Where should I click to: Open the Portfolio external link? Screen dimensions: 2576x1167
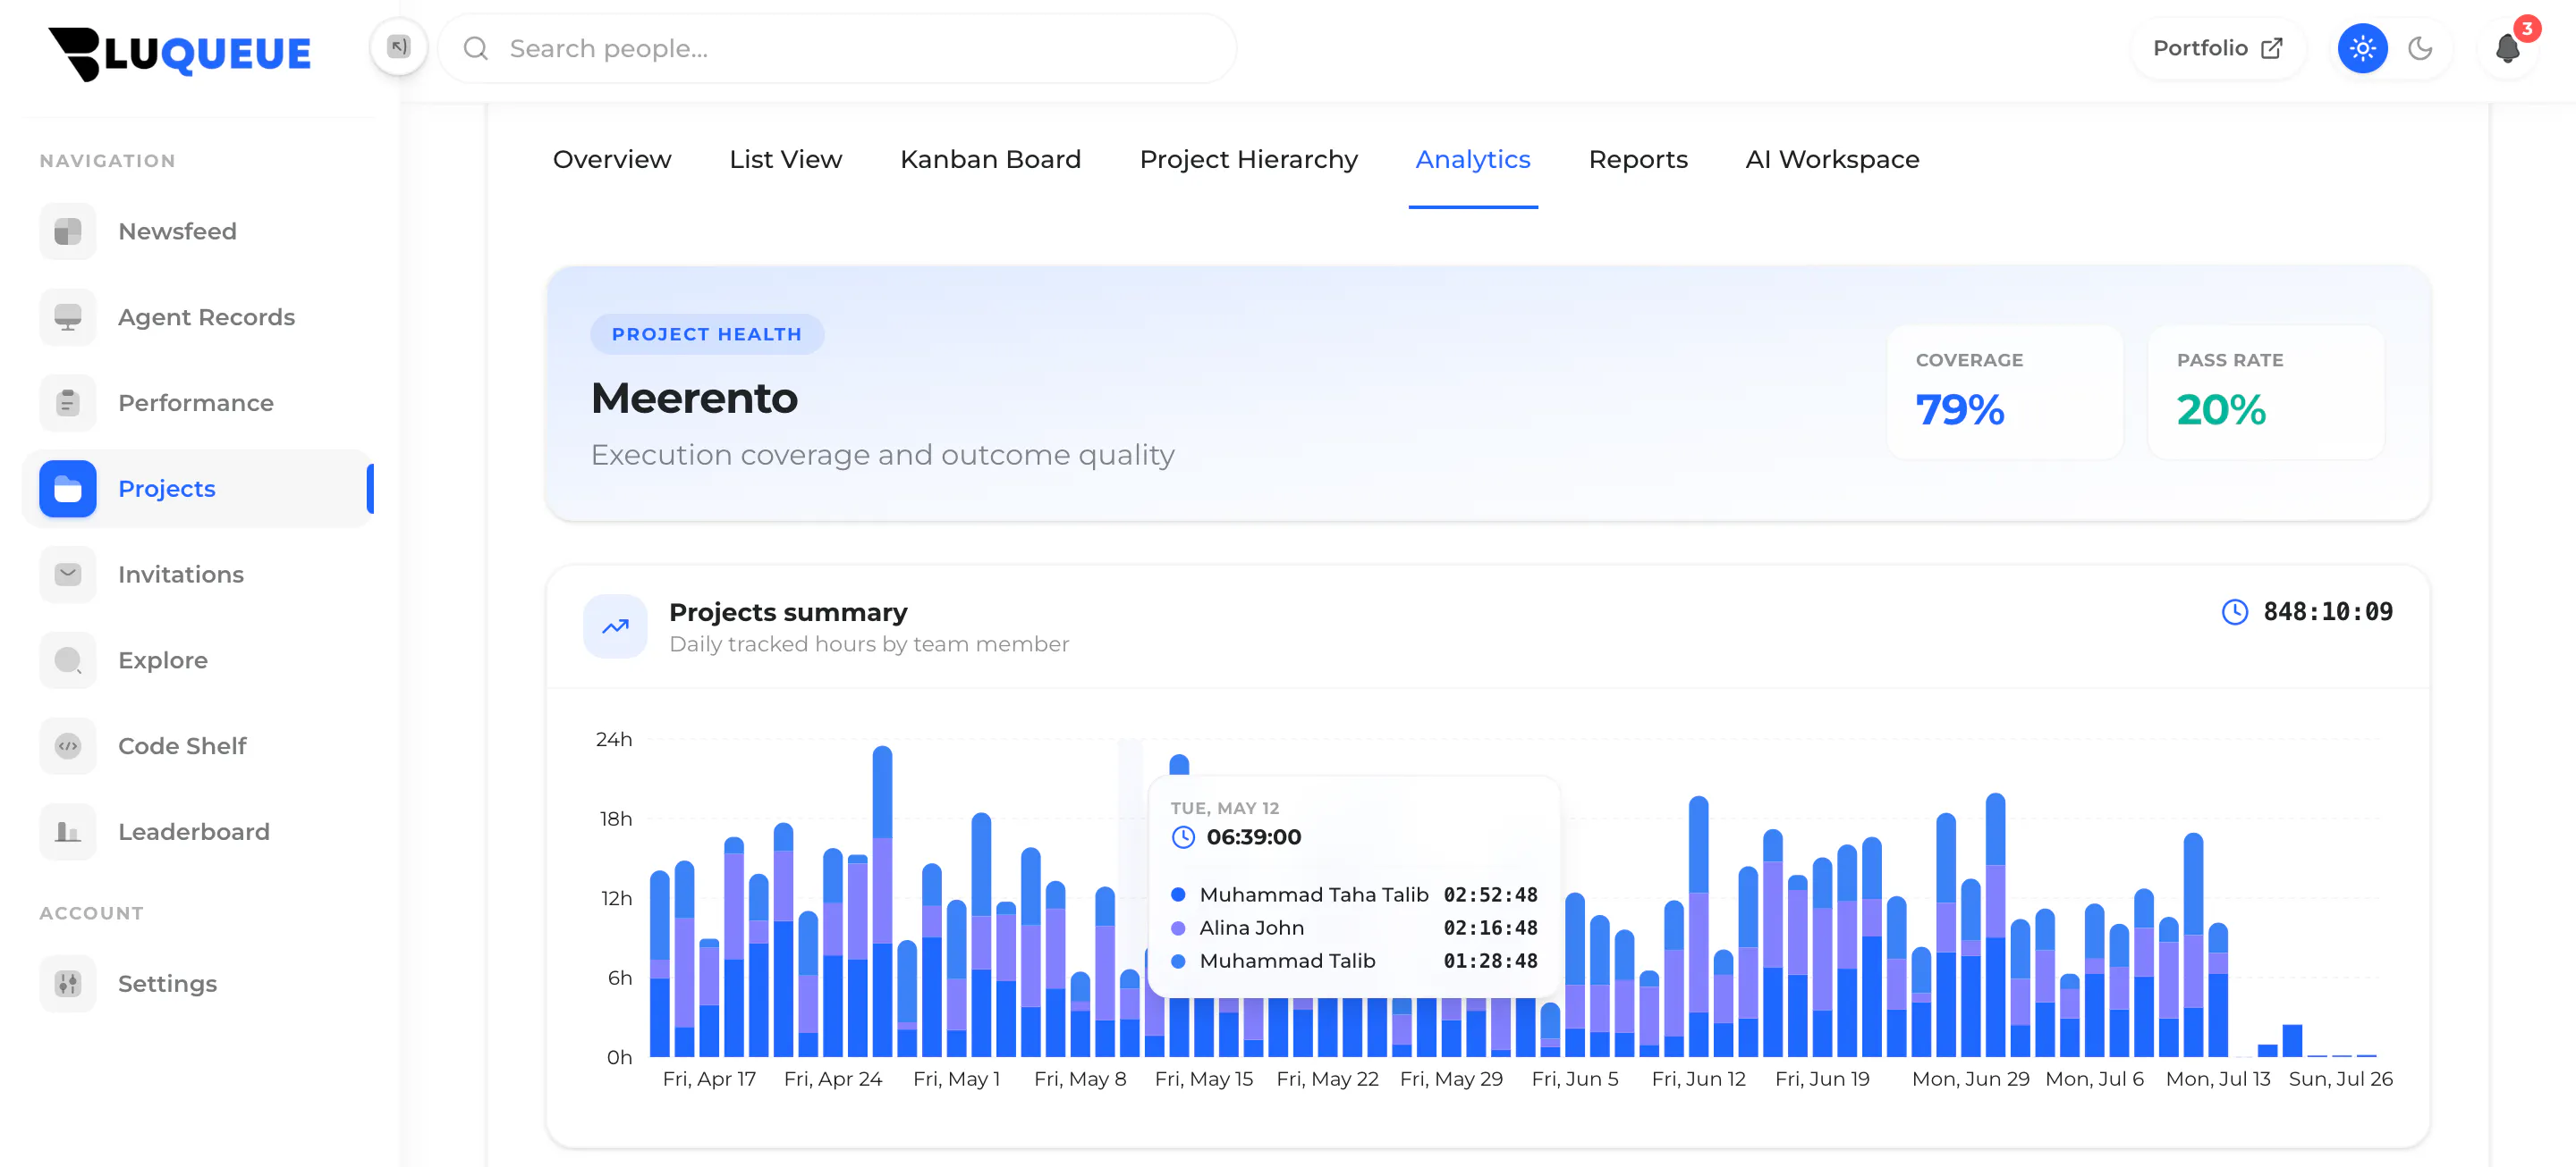click(x=2217, y=48)
